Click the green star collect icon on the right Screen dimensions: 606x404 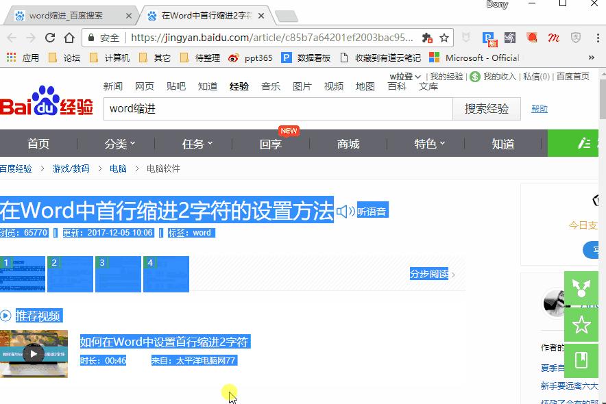tap(581, 325)
